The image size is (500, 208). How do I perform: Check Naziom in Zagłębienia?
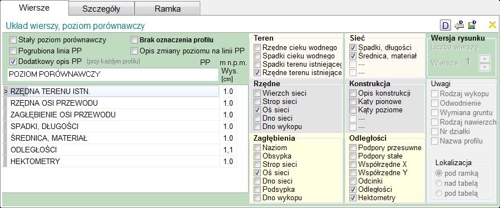pos(257,148)
